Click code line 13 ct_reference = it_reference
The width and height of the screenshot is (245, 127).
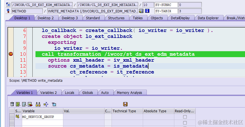coord(112,72)
